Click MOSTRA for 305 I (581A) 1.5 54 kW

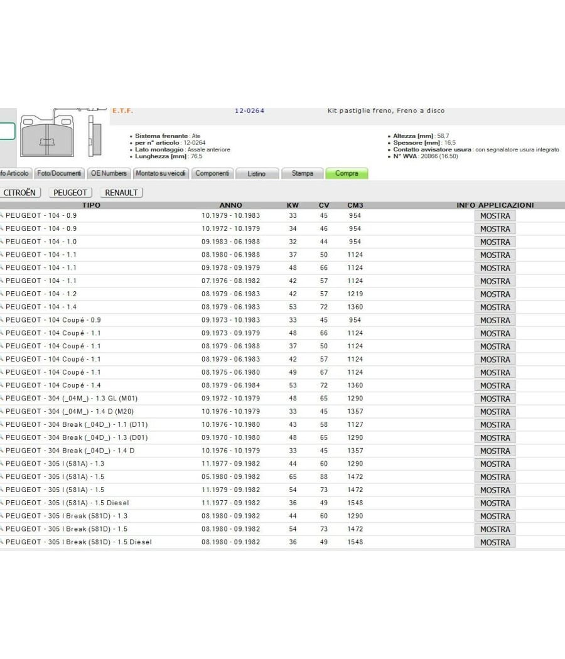point(495,490)
